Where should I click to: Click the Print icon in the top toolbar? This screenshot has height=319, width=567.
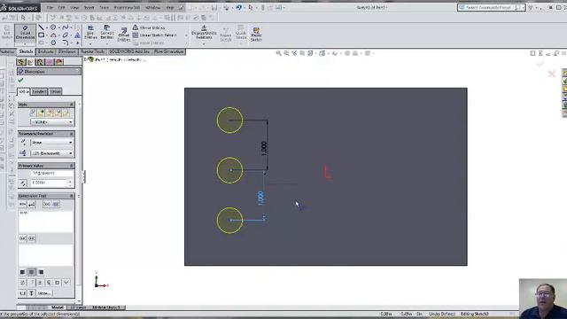coord(227,7)
